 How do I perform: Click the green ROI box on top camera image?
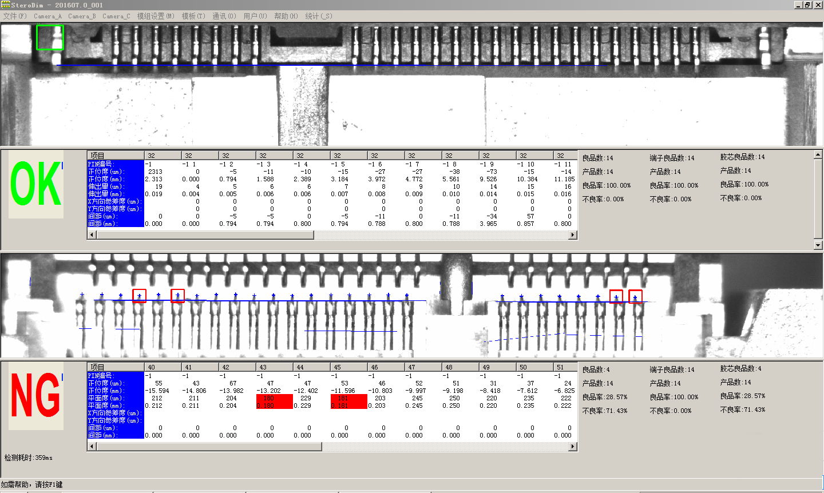tap(50, 37)
